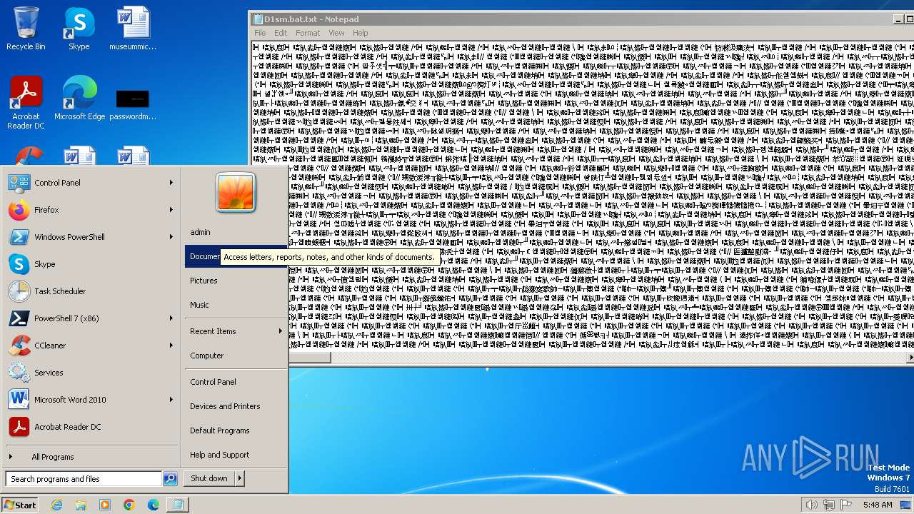Screen dimensions: 914x514
Task: Launch the Microsoft Edge desktop shortcut
Action: pos(79,98)
